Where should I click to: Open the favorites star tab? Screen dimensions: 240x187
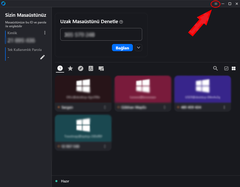coord(70,68)
